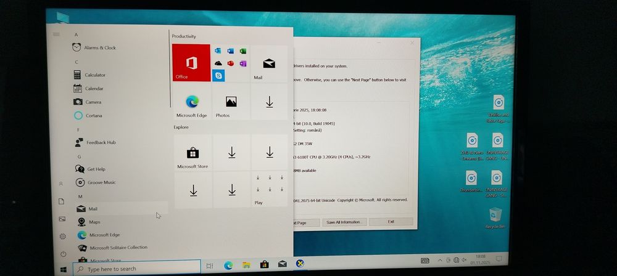Click the app list scrollbar in Start menu
617x276 pixels.
tap(170, 68)
